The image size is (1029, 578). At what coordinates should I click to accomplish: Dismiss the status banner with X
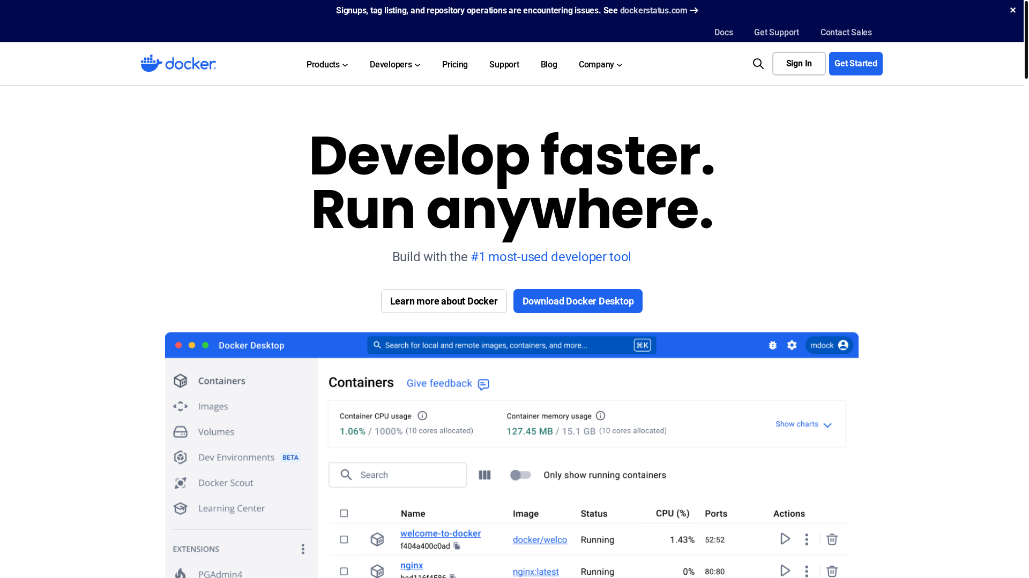pyautogui.click(x=1012, y=10)
